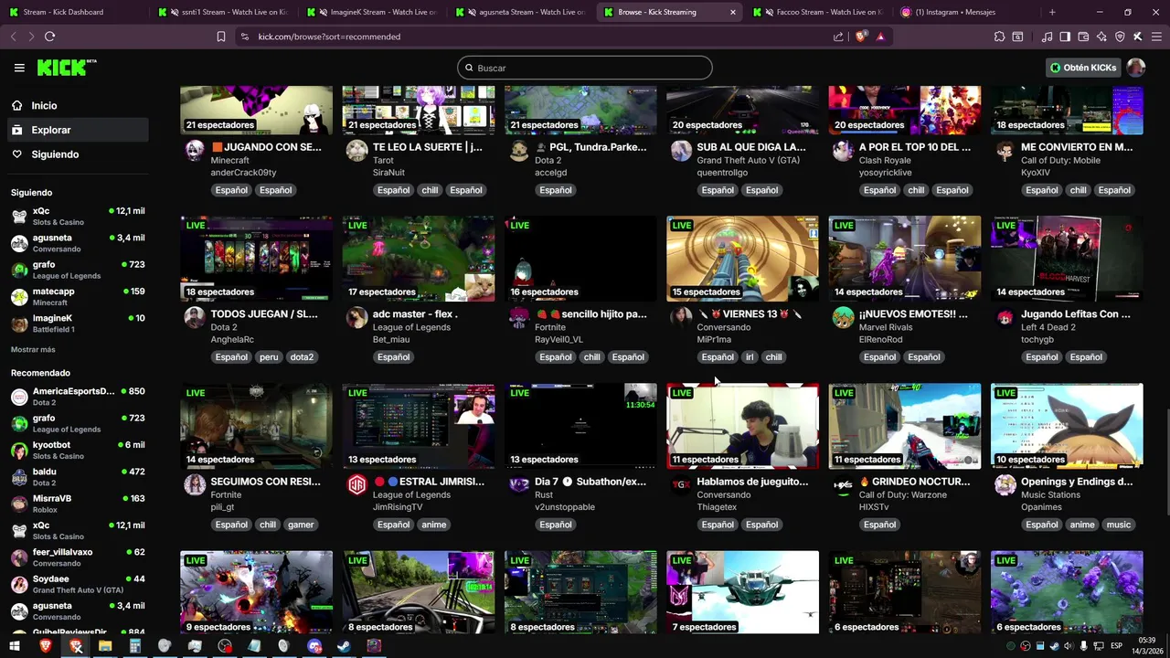The image size is (1170, 658).
Task: Open Steam from the taskbar
Action: (344, 646)
